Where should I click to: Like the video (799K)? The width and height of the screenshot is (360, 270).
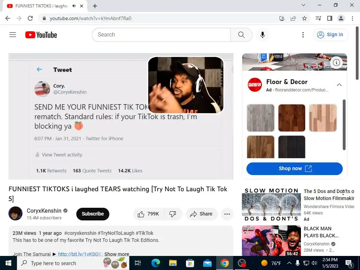click(149, 214)
